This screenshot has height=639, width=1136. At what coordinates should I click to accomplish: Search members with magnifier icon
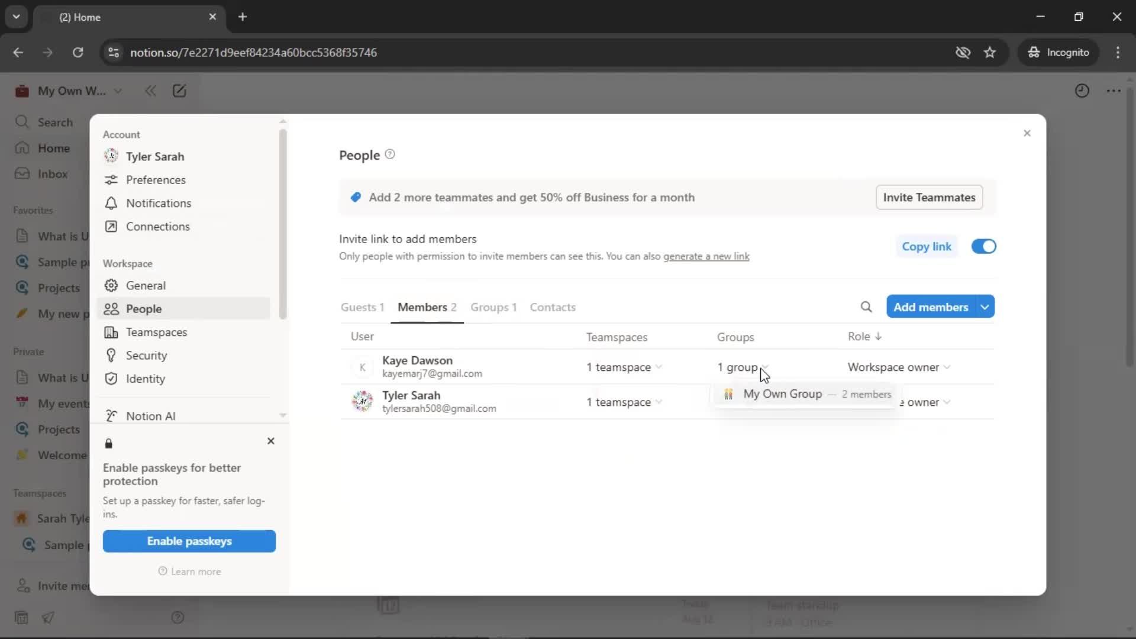[866, 306]
